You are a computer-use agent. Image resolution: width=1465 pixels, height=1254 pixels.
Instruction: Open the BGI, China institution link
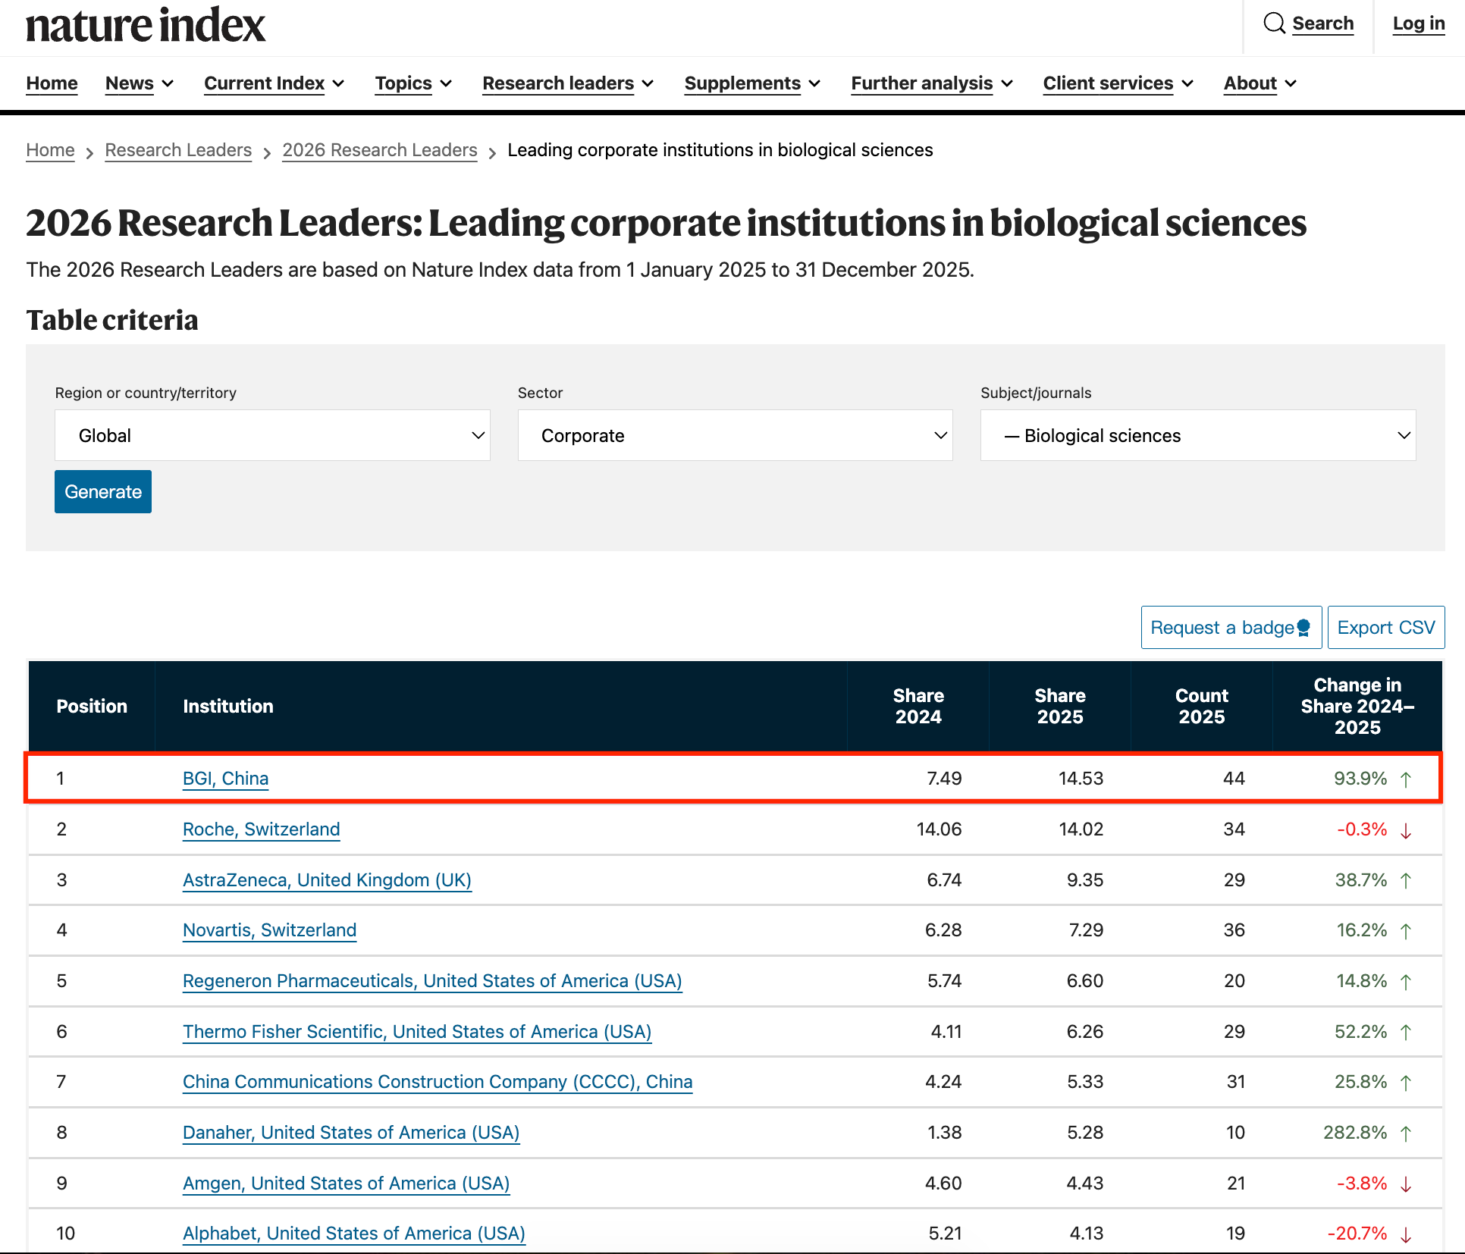[226, 779]
